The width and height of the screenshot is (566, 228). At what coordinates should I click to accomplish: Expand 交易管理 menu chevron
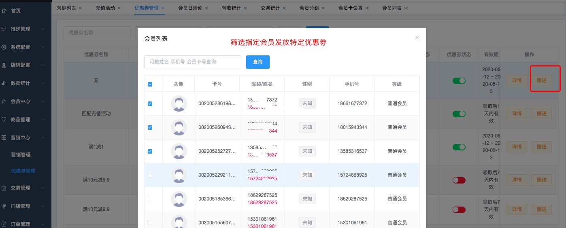tap(43, 188)
